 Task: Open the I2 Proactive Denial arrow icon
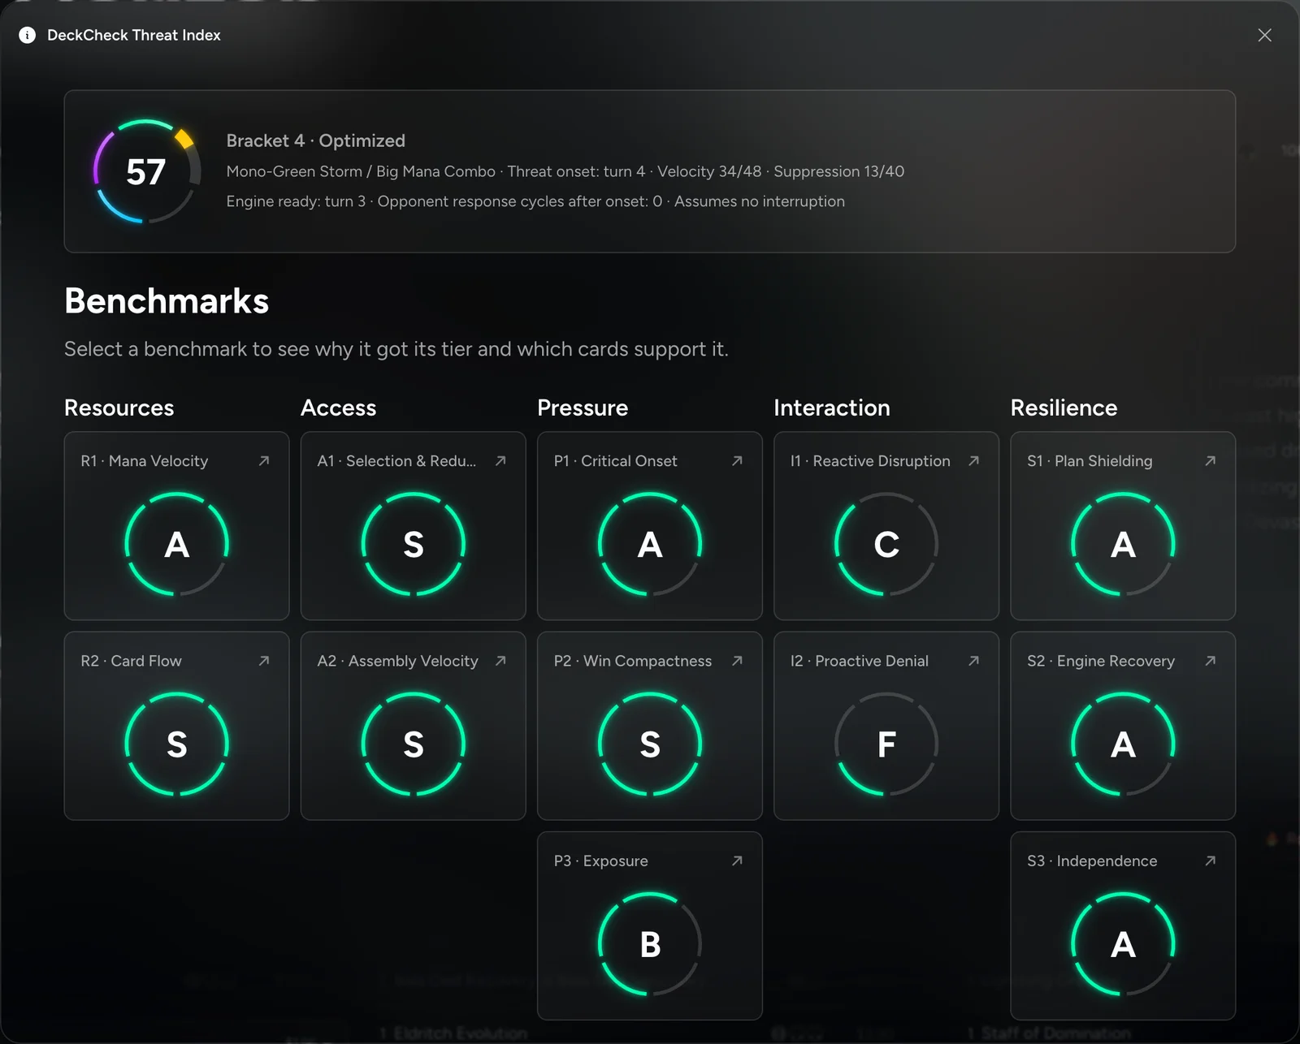pos(973,661)
